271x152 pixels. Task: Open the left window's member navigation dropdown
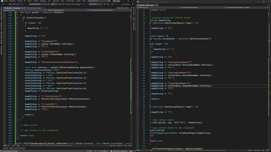click(109, 10)
